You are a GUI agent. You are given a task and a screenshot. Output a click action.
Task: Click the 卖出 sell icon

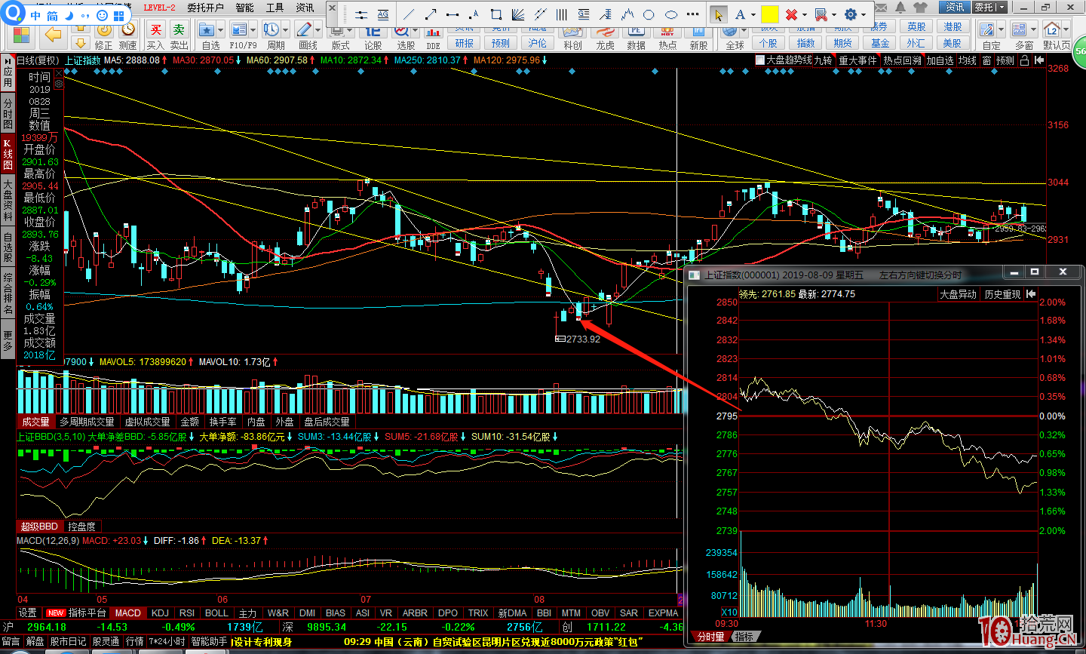179,30
